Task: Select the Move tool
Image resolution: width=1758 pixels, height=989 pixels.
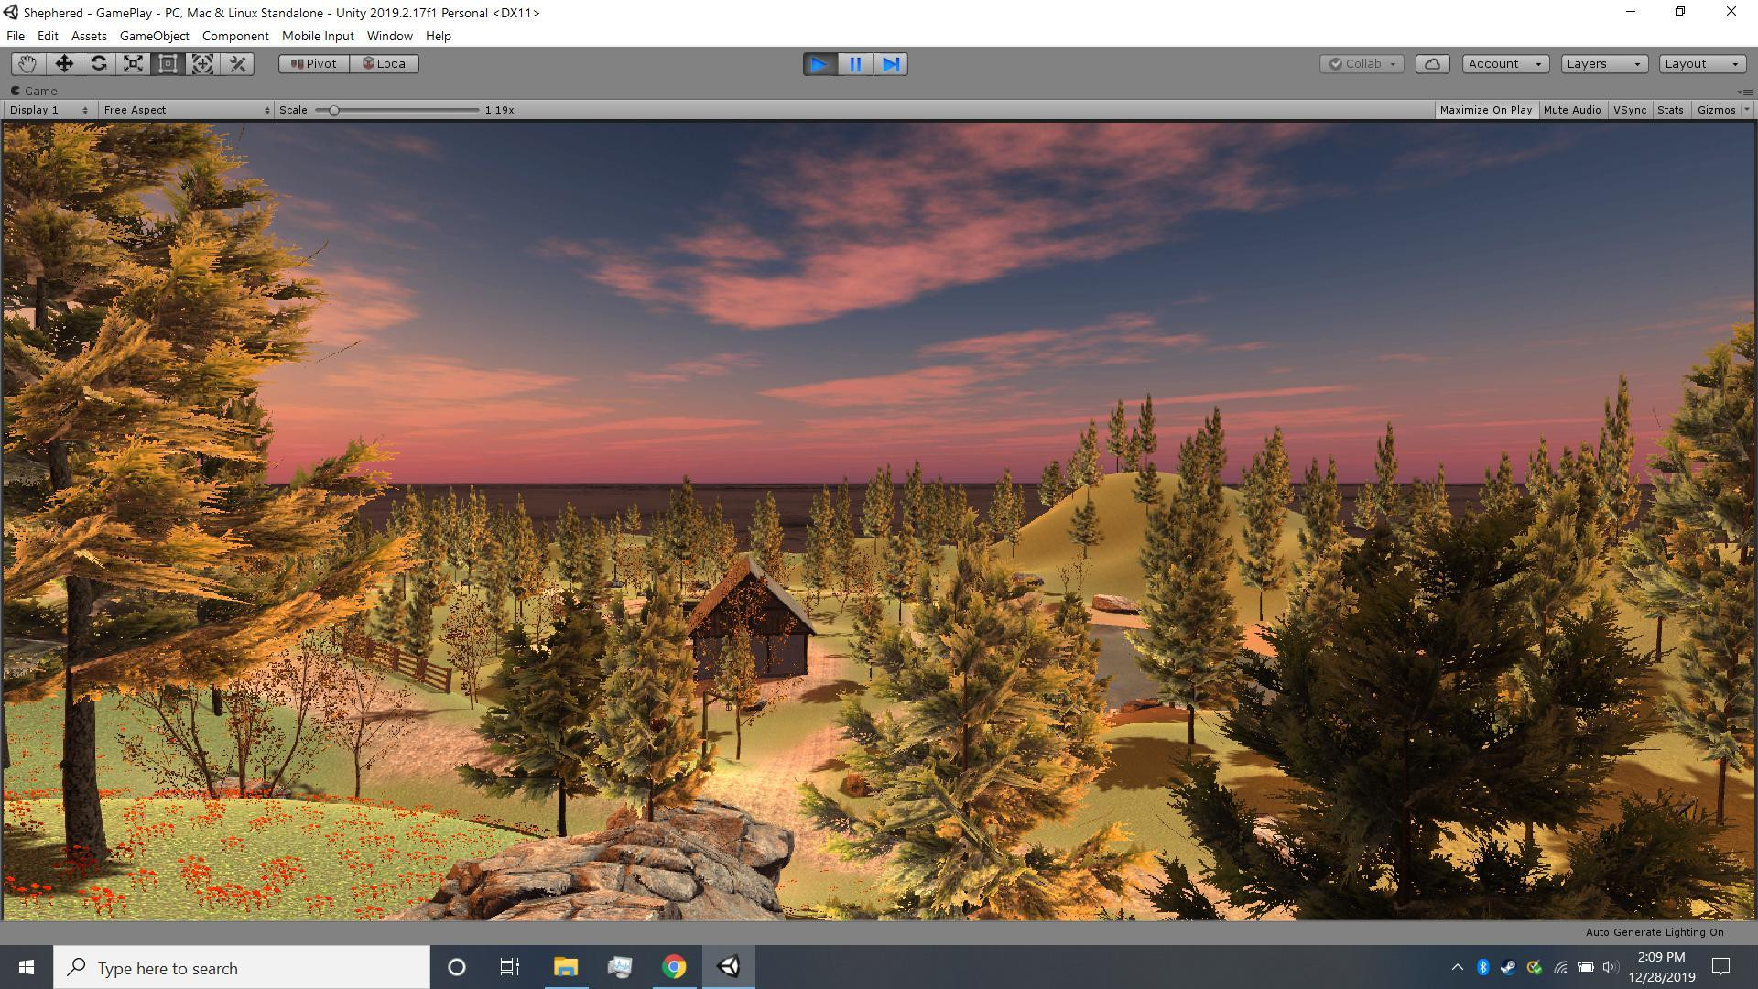Action: point(64,63)
